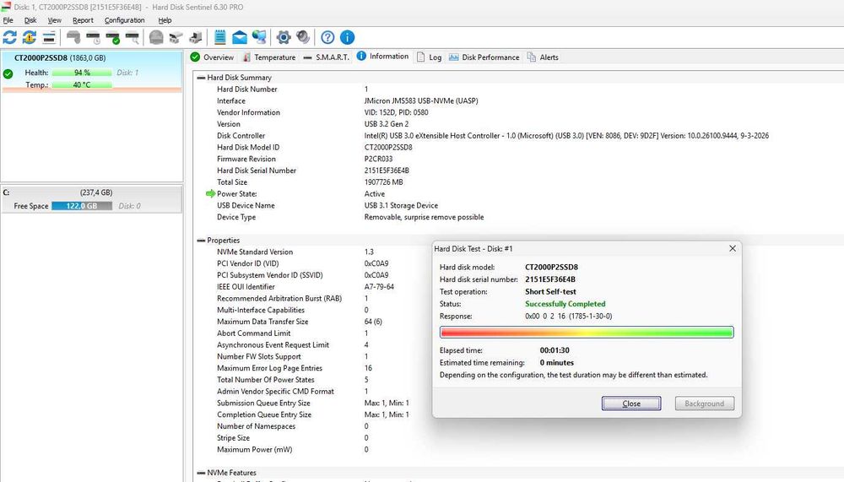Switch to the Disk Performance tab

tap(484, 57)
